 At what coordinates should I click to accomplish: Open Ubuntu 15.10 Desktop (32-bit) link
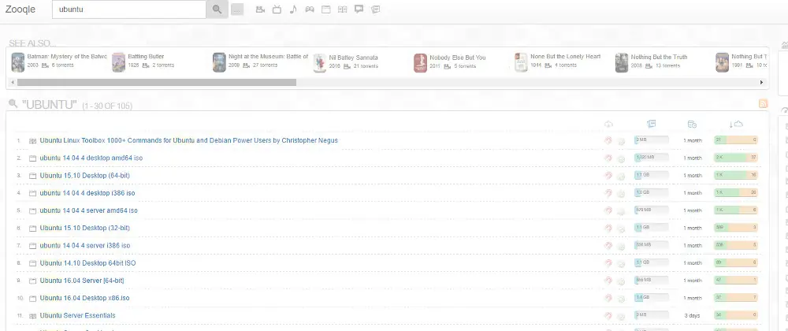(85, 228)
